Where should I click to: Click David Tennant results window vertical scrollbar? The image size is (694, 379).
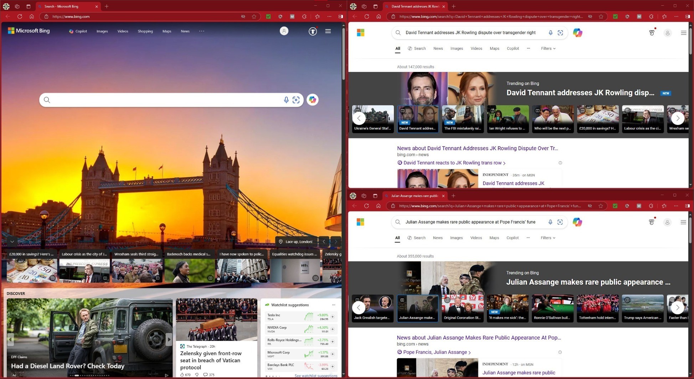click(x=691, y=41)
